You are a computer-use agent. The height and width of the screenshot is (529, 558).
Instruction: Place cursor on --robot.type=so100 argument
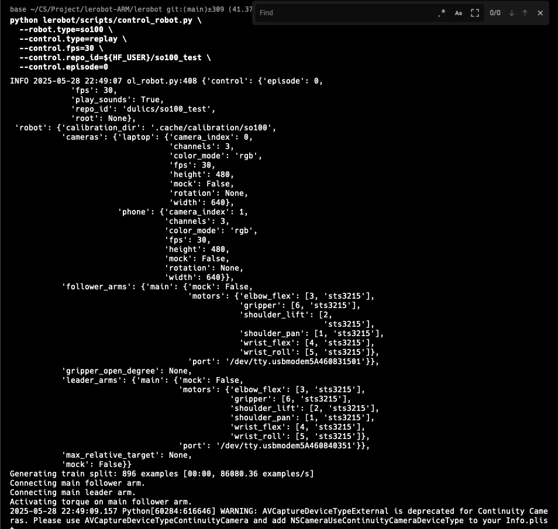point(64,29)
